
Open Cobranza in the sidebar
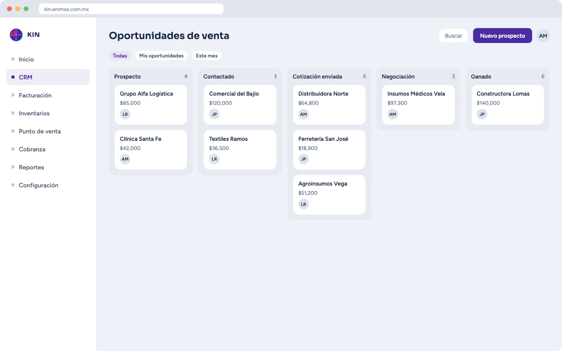tap(48, 149)
